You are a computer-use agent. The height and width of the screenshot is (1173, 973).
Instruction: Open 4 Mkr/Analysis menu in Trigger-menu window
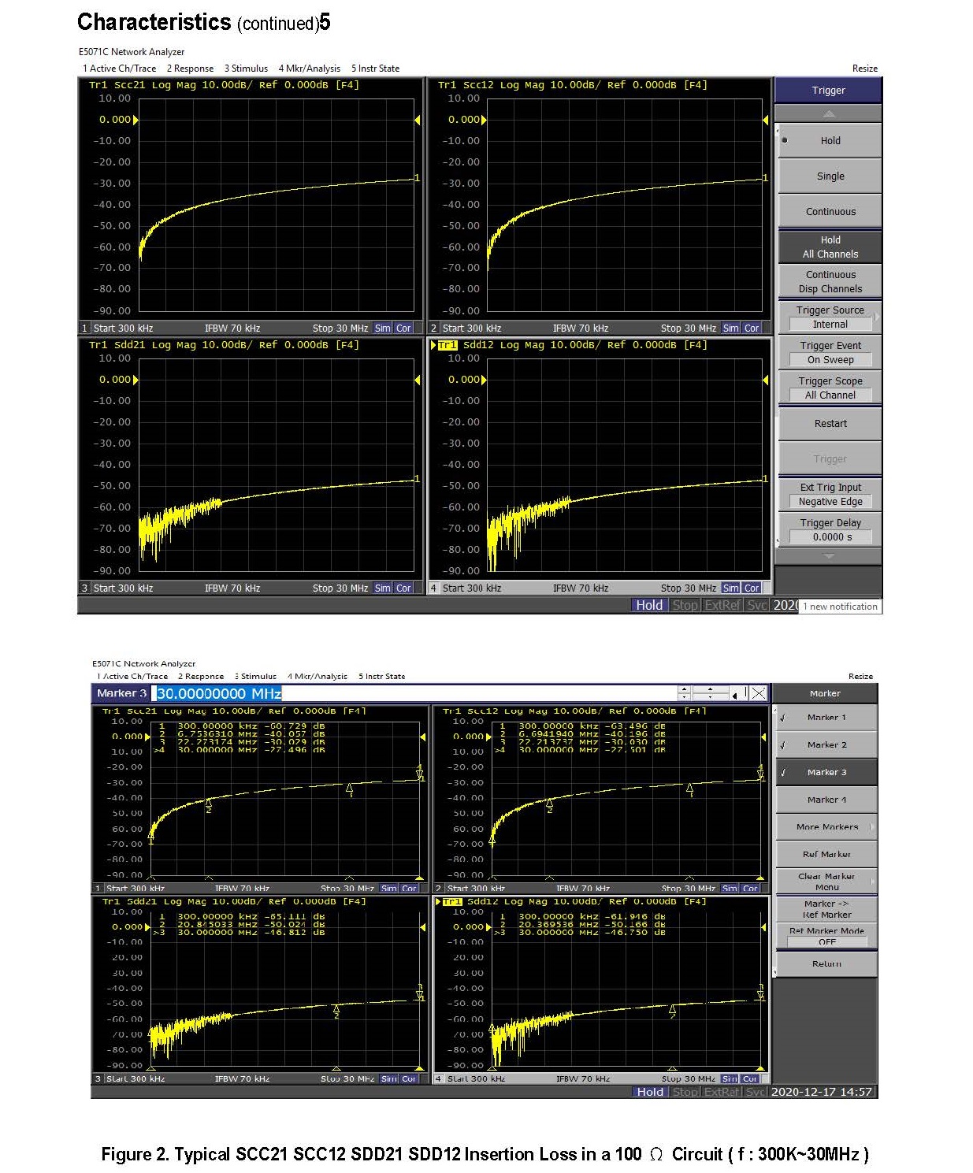point(309,69)
